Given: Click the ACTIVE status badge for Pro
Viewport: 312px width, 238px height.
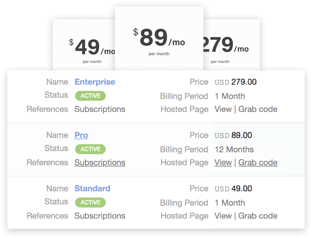Looking at the screenshot, I should [90, 149].
